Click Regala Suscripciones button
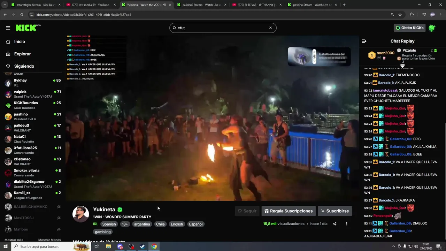 click(x=289, y=211)
